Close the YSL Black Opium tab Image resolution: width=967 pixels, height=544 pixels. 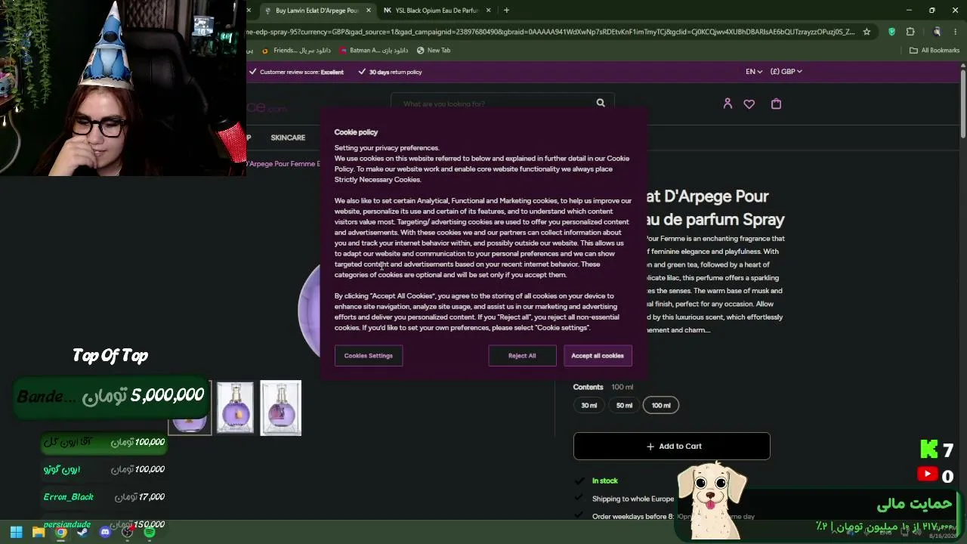pyautogui.click(x=488, y=11)
